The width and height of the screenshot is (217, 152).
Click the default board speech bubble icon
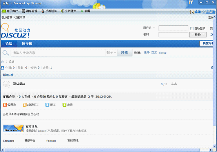[x=7, y=84]
